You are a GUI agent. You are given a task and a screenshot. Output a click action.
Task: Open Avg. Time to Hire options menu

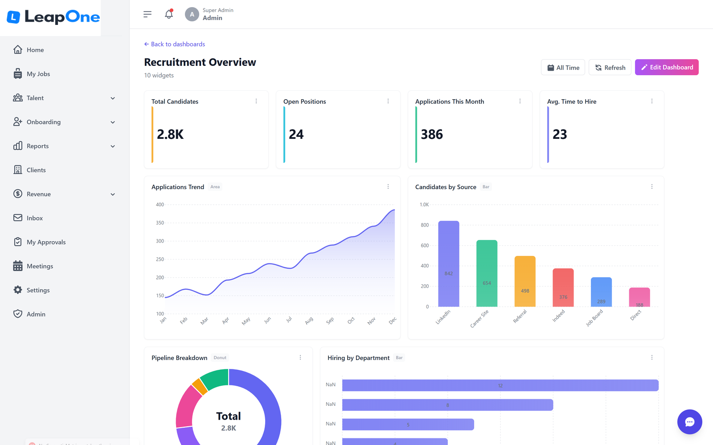click(652, 101)
